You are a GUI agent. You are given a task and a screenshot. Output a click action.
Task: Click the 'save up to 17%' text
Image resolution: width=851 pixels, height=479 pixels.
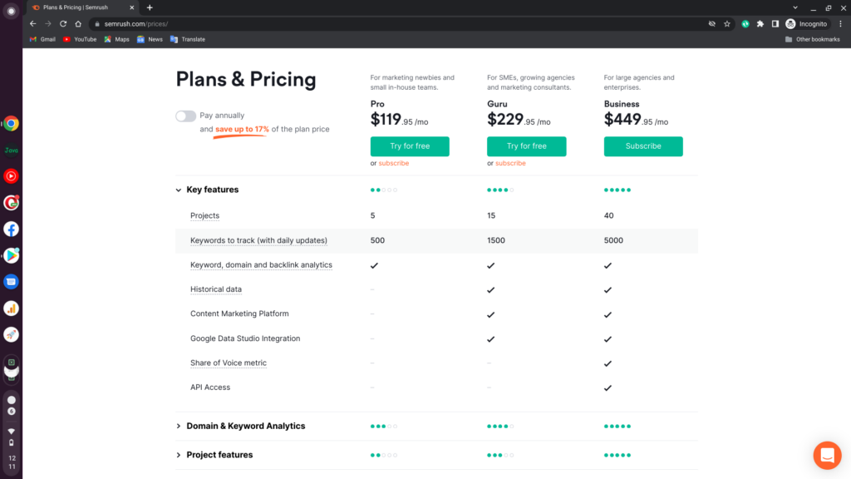(x=242, y=129)
